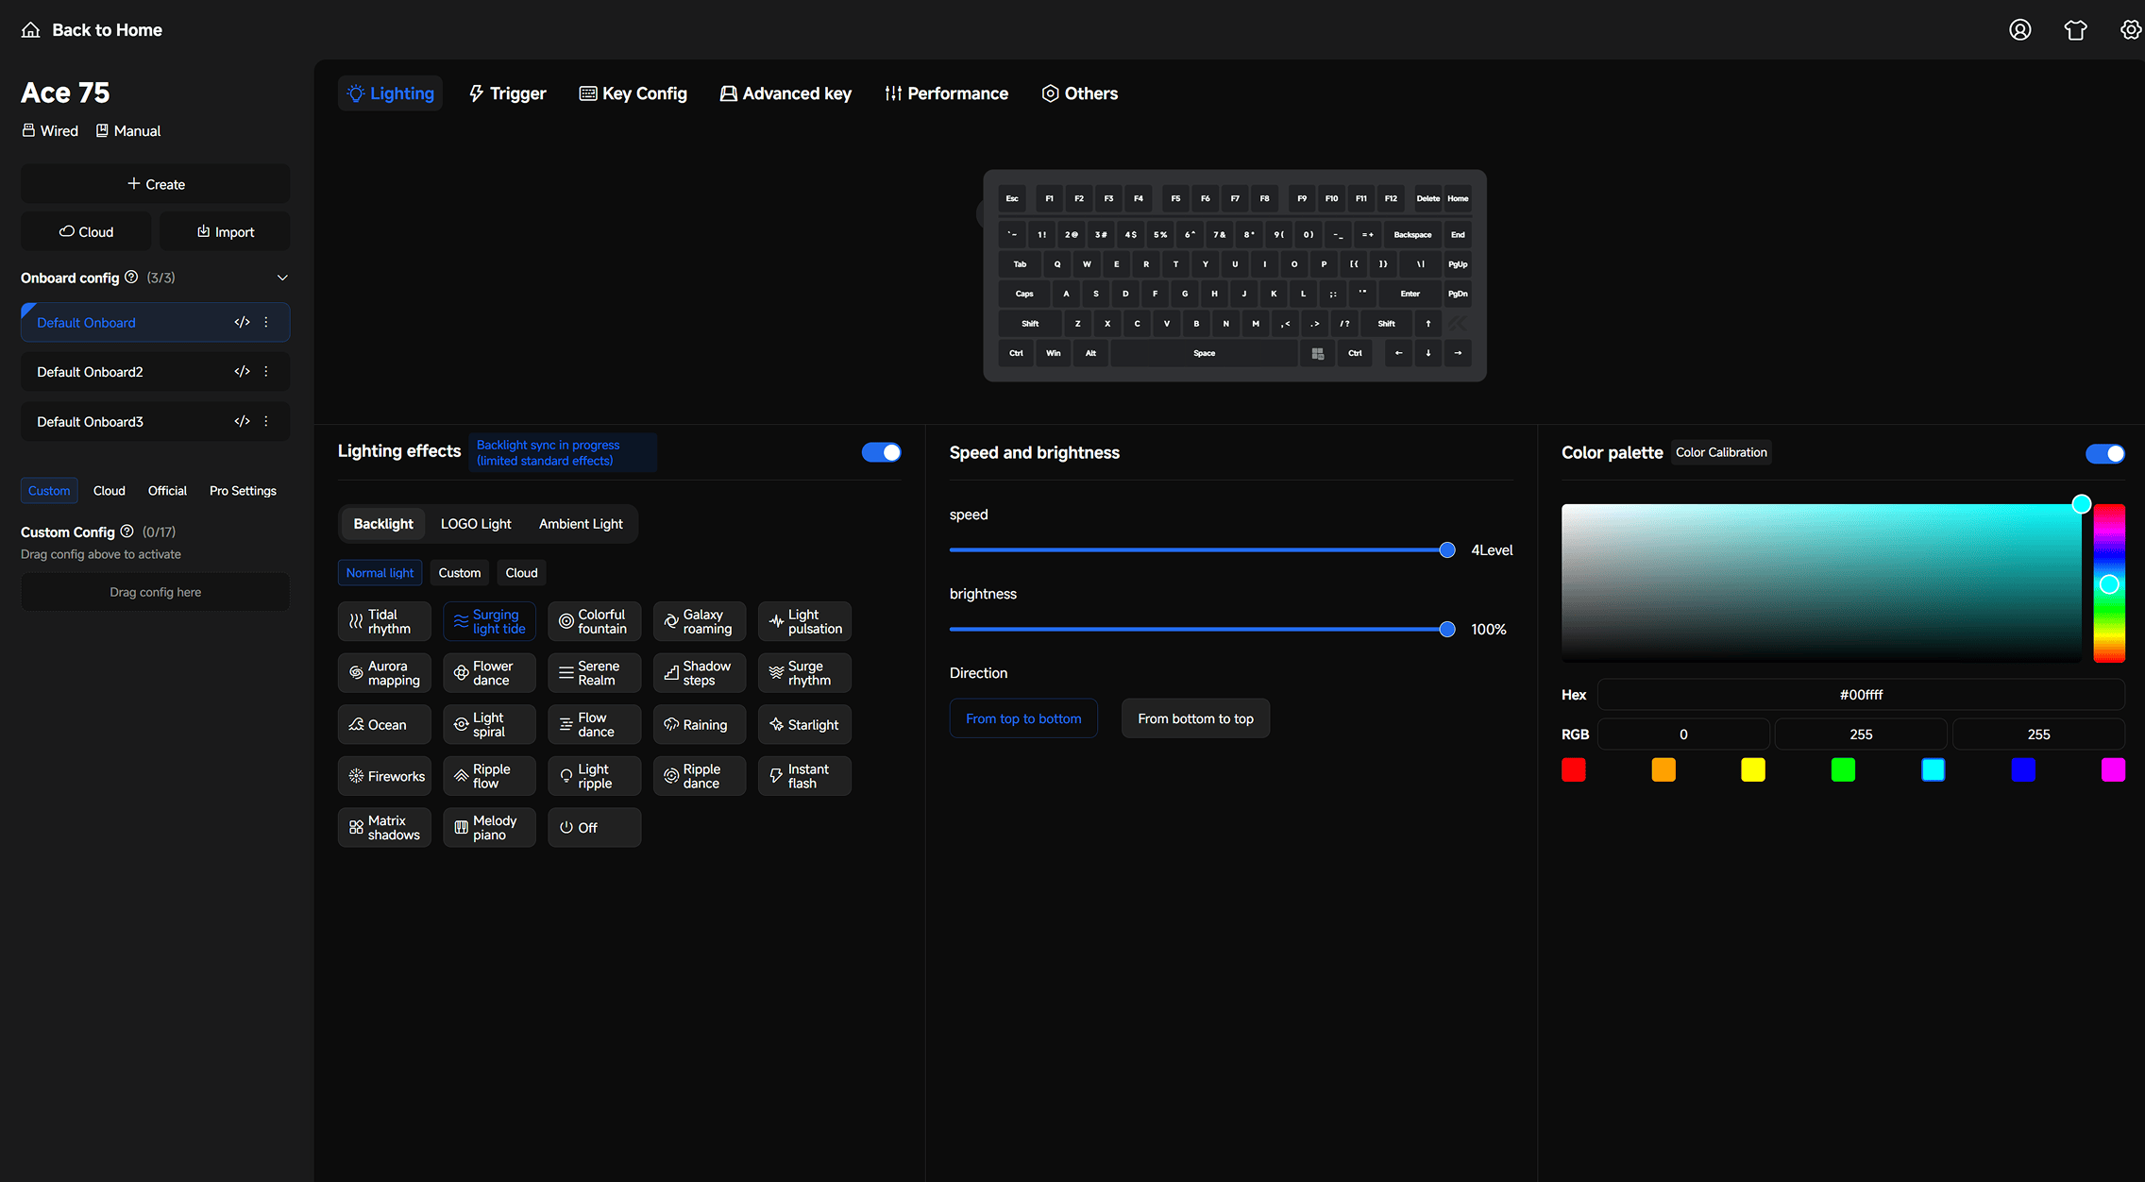This screenshot has width=2145, height=1182.
Task: Click the brightness slider handle
Action: coord(1447,629)
